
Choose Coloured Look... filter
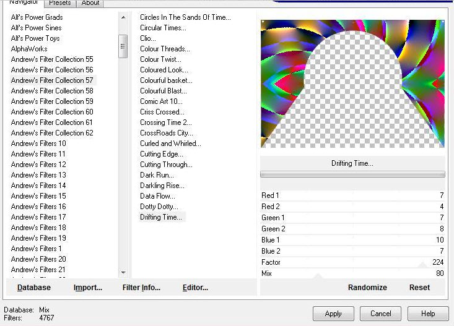click(x=164, y=70)
